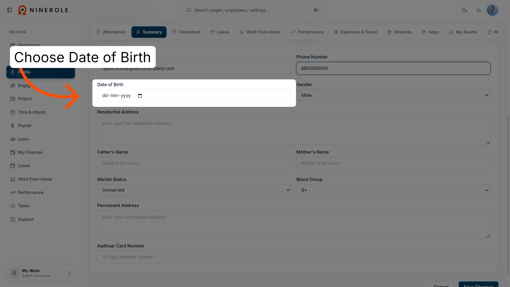Open Profile in sidebar

pyautogui.click(x=41, y=72)
